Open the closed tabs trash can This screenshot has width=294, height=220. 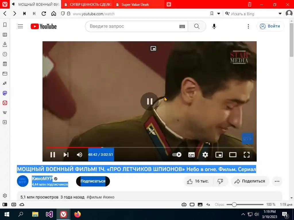coord(249,4)
